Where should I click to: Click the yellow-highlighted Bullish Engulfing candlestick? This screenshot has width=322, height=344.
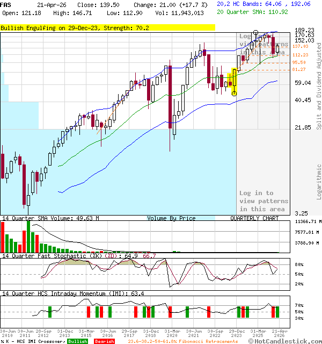[234, 77]
